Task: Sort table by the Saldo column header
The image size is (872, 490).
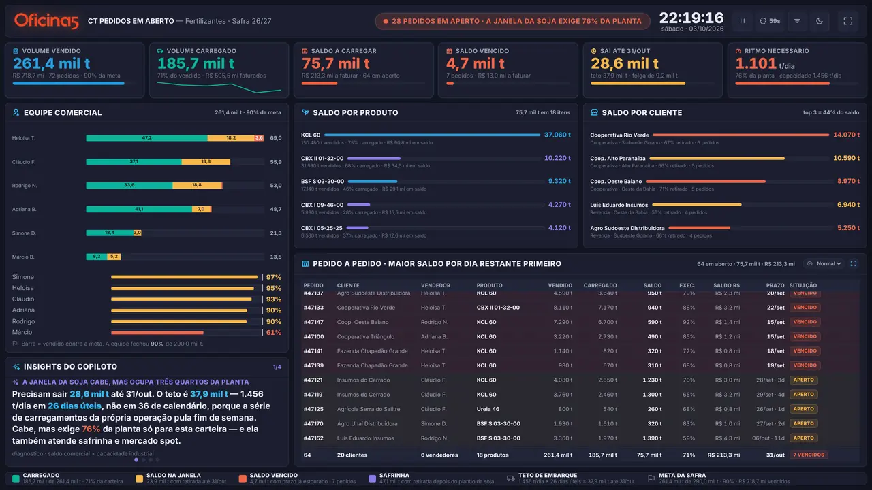Action: coord(652,285)
